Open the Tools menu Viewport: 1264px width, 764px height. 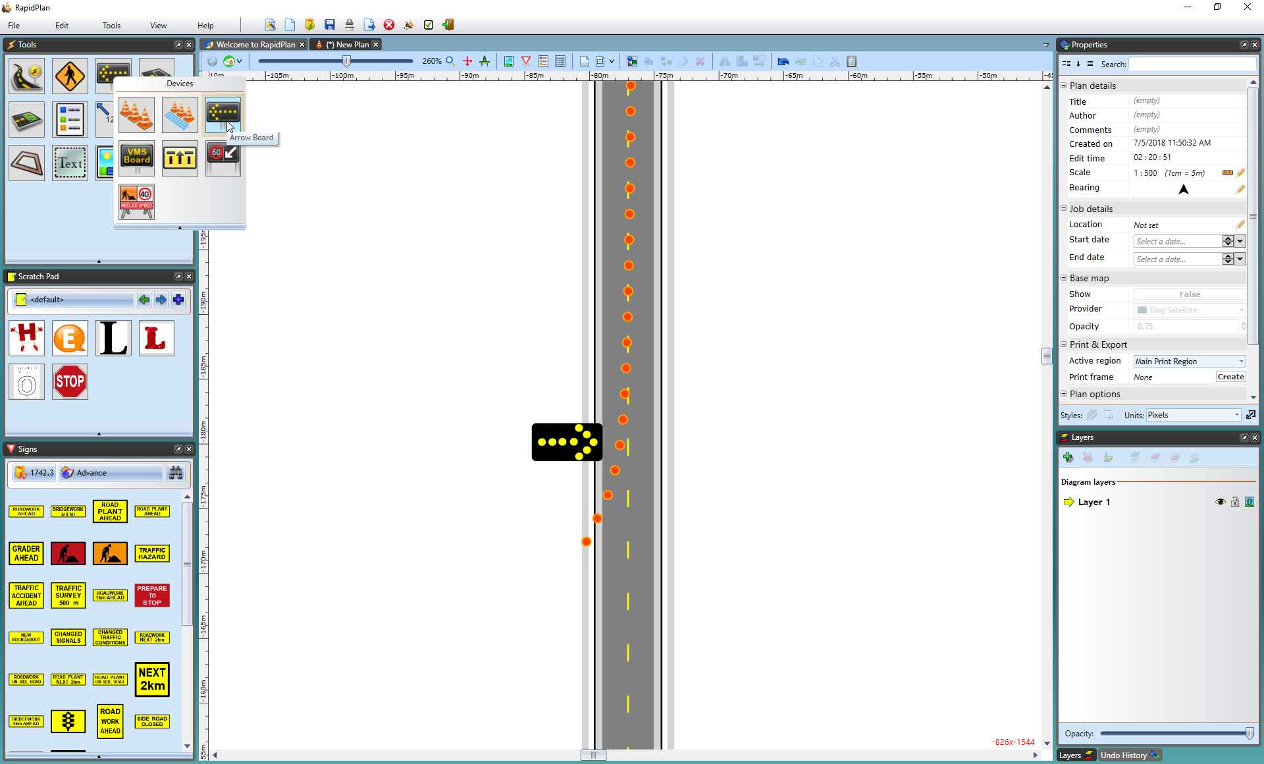(x=111, y=26)
